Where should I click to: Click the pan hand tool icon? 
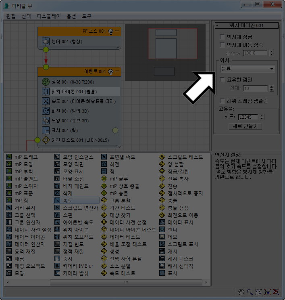pos(241,292)
